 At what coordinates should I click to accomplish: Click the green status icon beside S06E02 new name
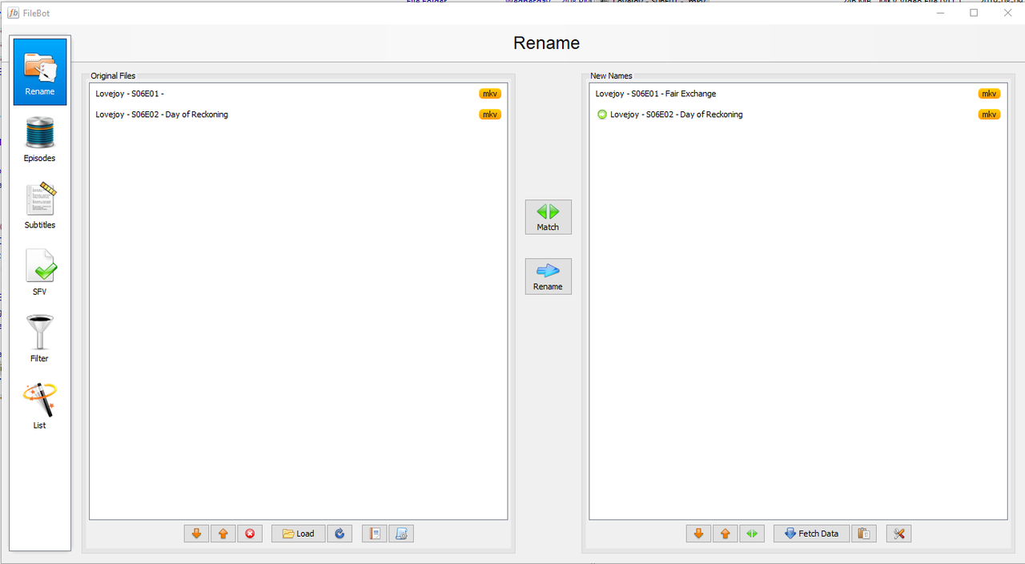[x=602, y=115]
